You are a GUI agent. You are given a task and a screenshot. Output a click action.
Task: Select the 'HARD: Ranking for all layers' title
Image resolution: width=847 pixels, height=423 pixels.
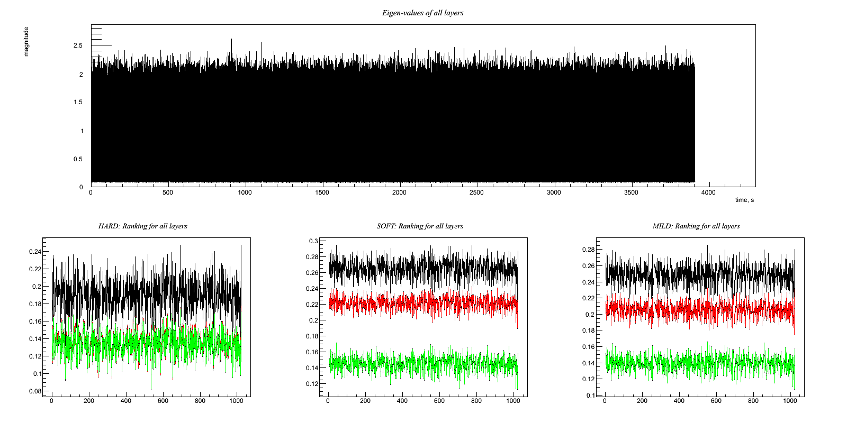pyautogui.click(x=142, y=226)
